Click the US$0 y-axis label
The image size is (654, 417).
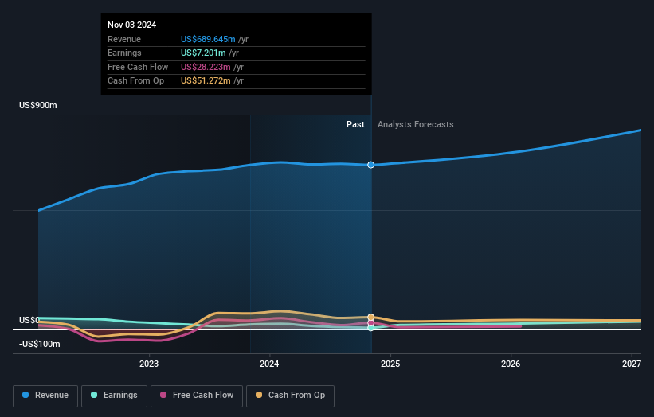click(x=29, y=320)
